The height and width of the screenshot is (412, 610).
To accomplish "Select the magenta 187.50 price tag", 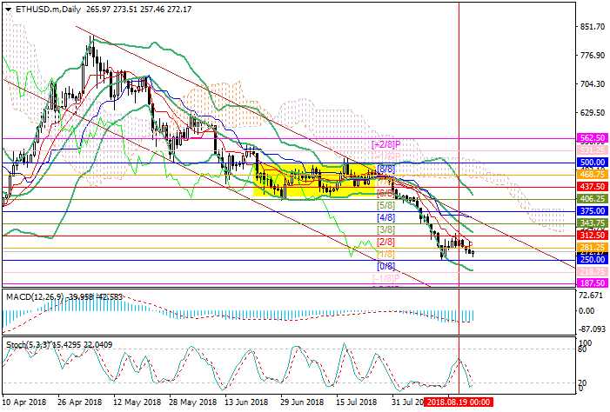I will point(592,283).
